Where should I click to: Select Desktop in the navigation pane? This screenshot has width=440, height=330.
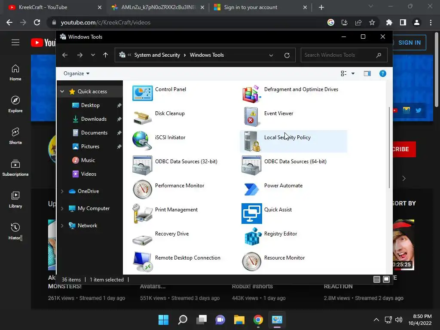coord(90,105)
